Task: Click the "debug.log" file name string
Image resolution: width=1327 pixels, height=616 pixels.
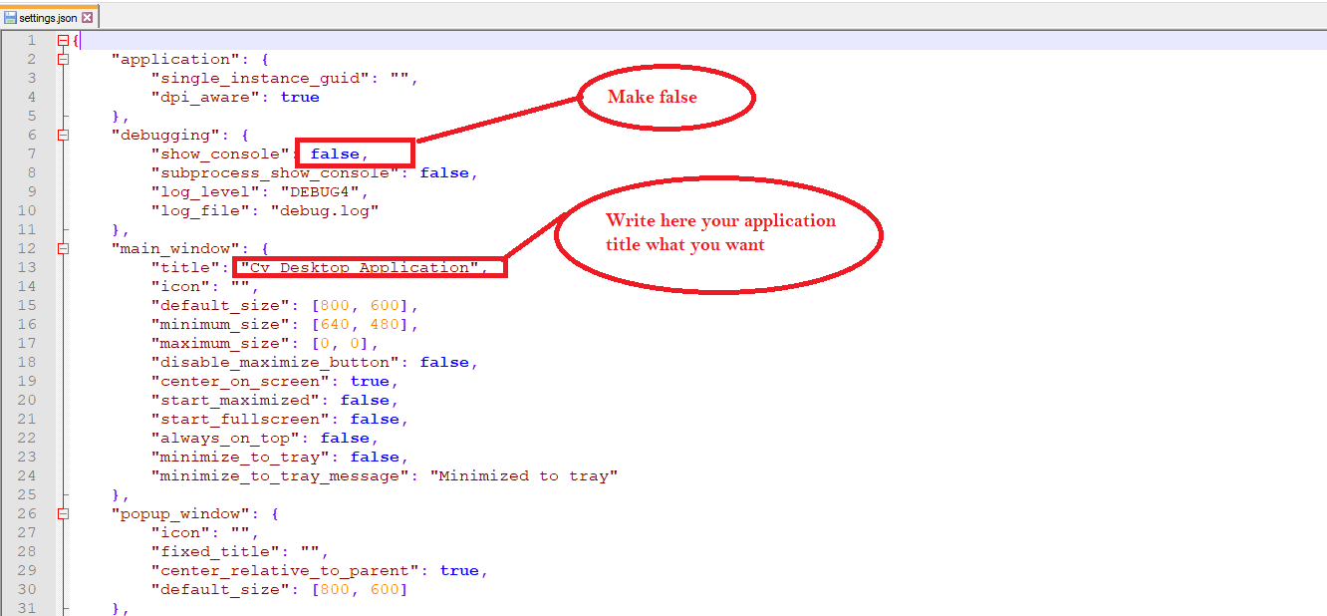Action: [x=325, y=211]
